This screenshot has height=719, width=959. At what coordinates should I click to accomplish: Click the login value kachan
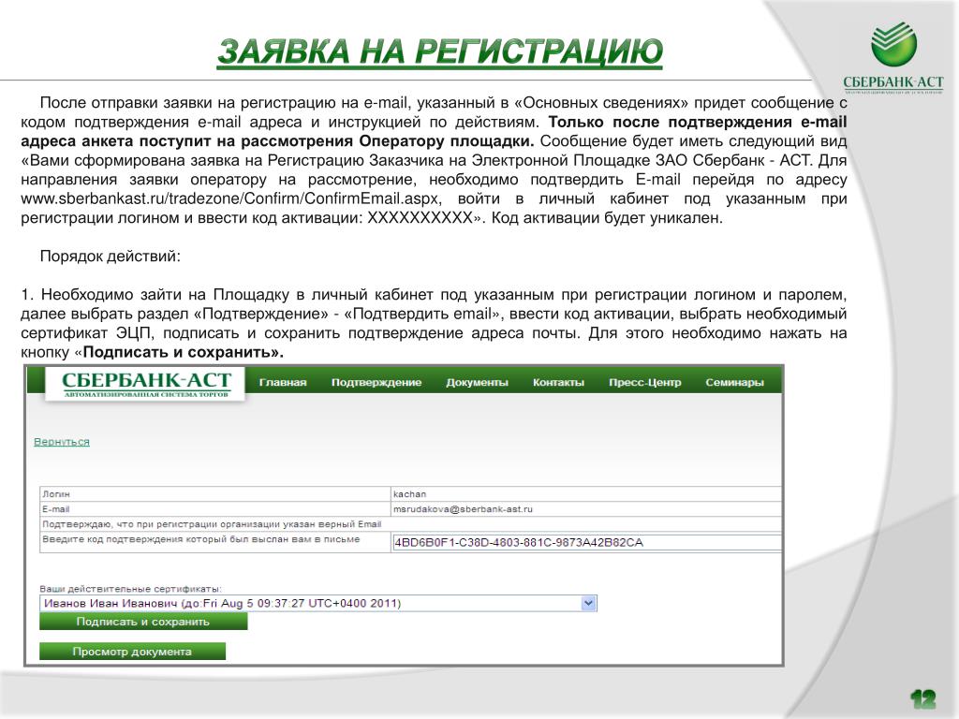410,494
